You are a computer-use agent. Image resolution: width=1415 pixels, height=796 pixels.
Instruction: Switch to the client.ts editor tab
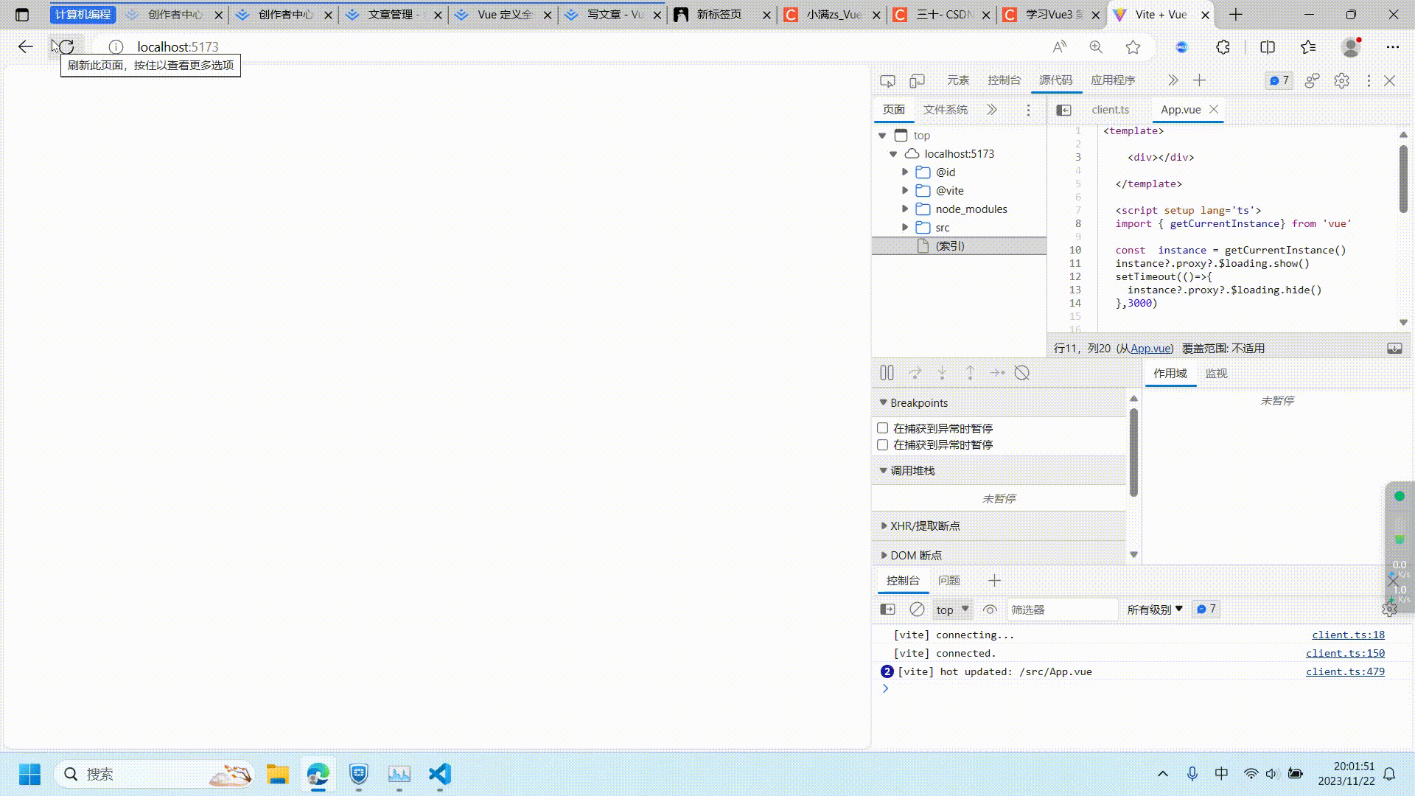1111,109
